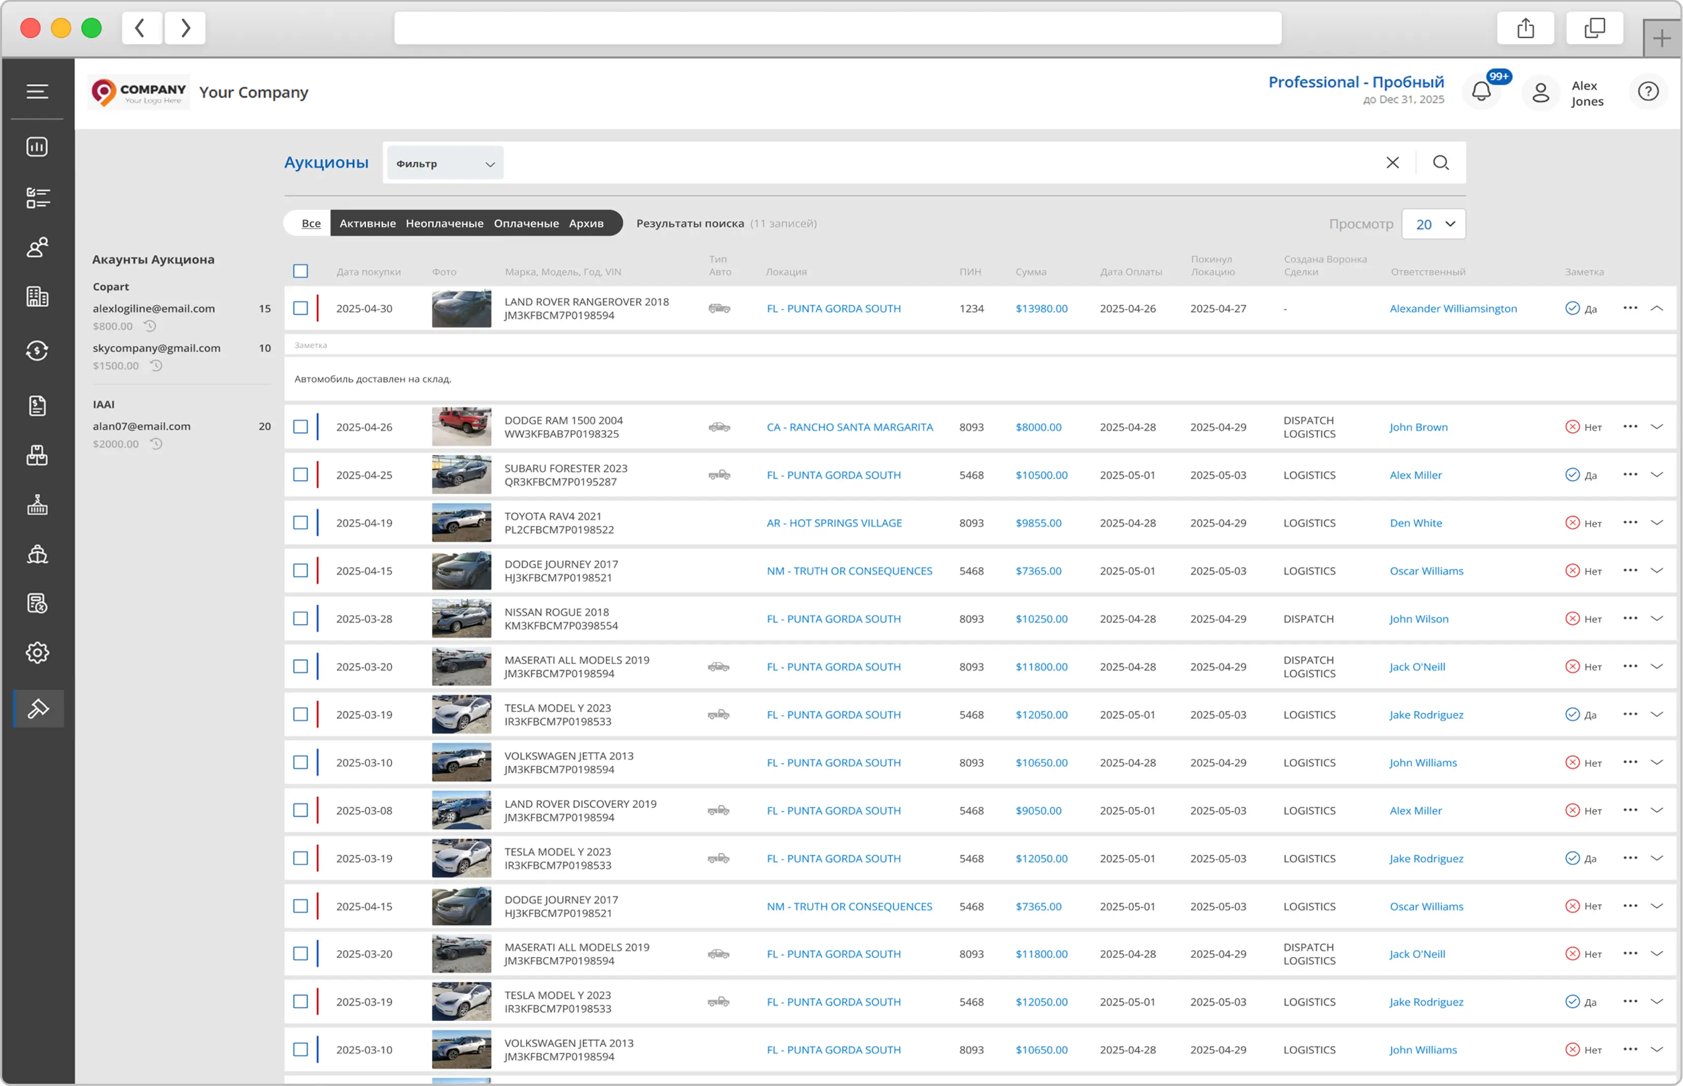Viewport: 1683px width, 1086px height.
Task: Open the Professional - Пробный plan link
Action: coord(1356,82)
